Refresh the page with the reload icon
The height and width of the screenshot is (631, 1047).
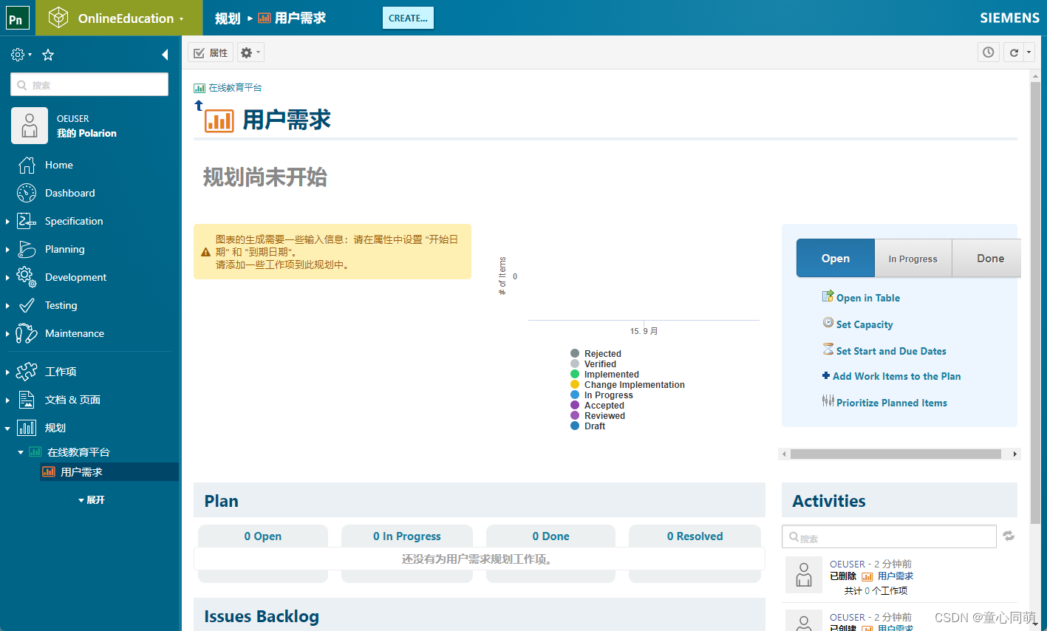point(1014,52)
